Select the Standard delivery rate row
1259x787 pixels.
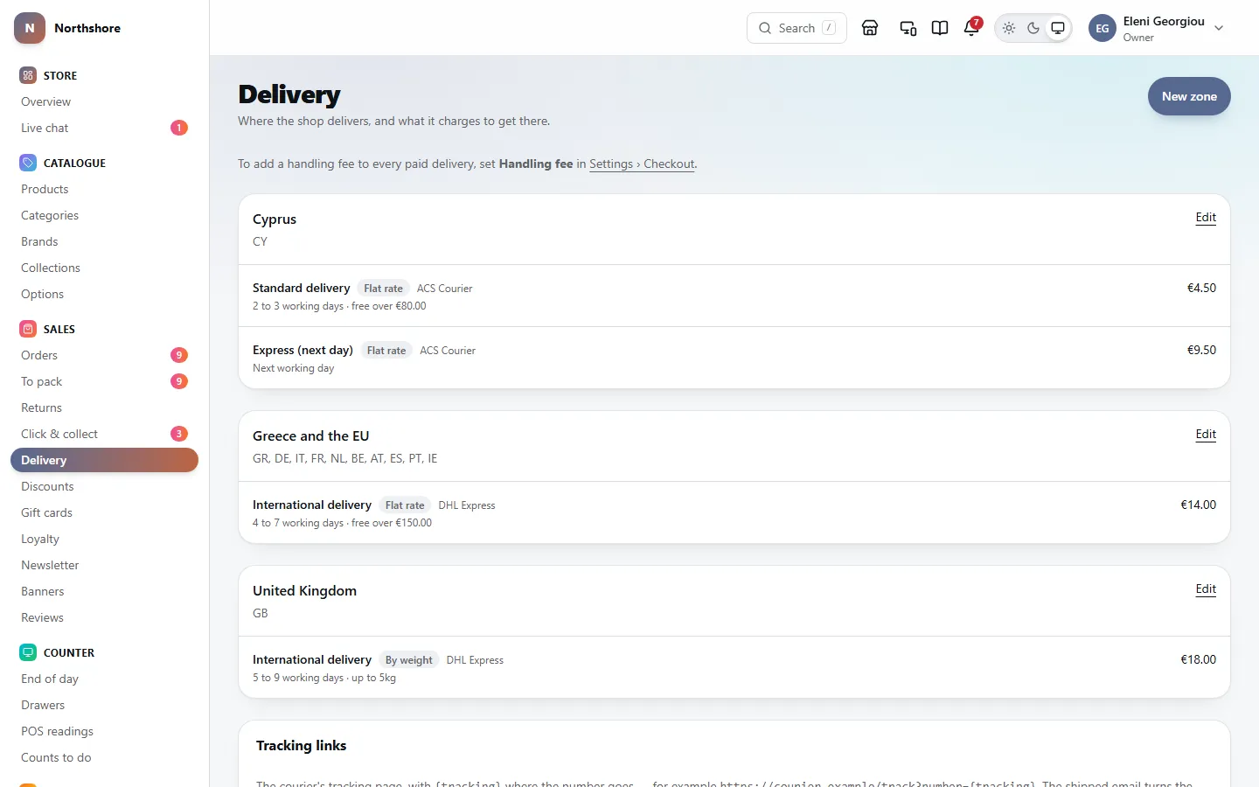(734, 296)
